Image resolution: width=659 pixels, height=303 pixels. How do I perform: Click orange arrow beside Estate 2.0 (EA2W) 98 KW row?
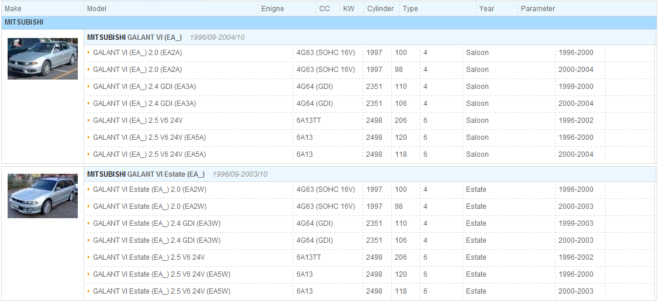coord(89,206)
